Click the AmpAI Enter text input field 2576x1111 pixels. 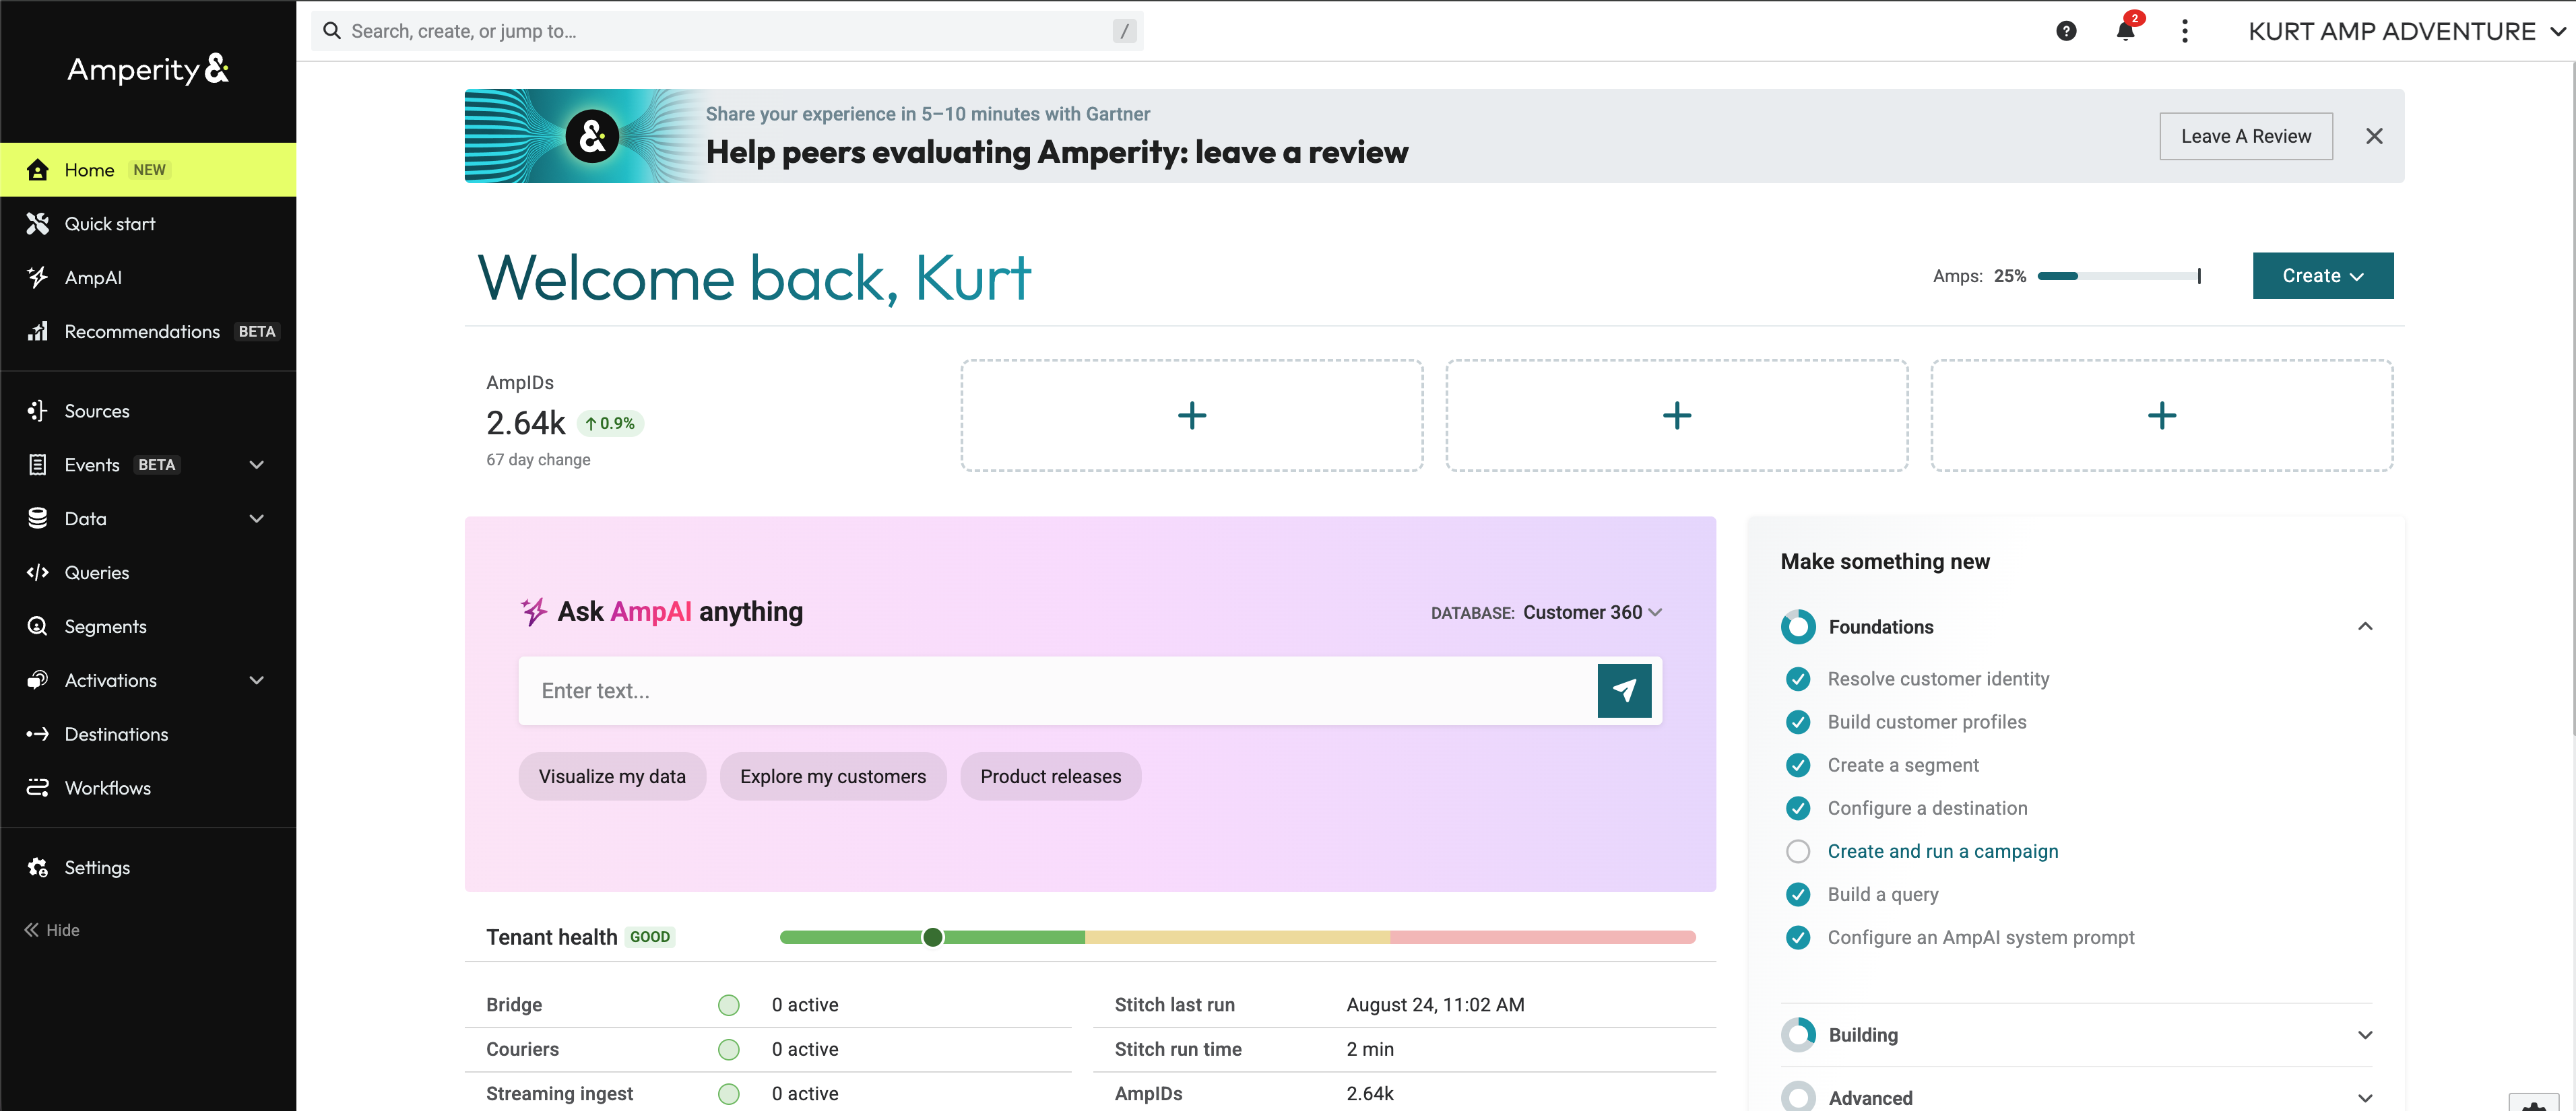pos(1057,690)
